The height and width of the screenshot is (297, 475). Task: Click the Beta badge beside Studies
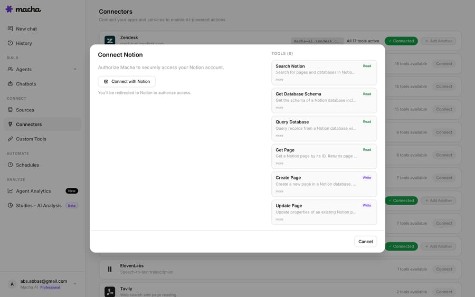[72, 206]
